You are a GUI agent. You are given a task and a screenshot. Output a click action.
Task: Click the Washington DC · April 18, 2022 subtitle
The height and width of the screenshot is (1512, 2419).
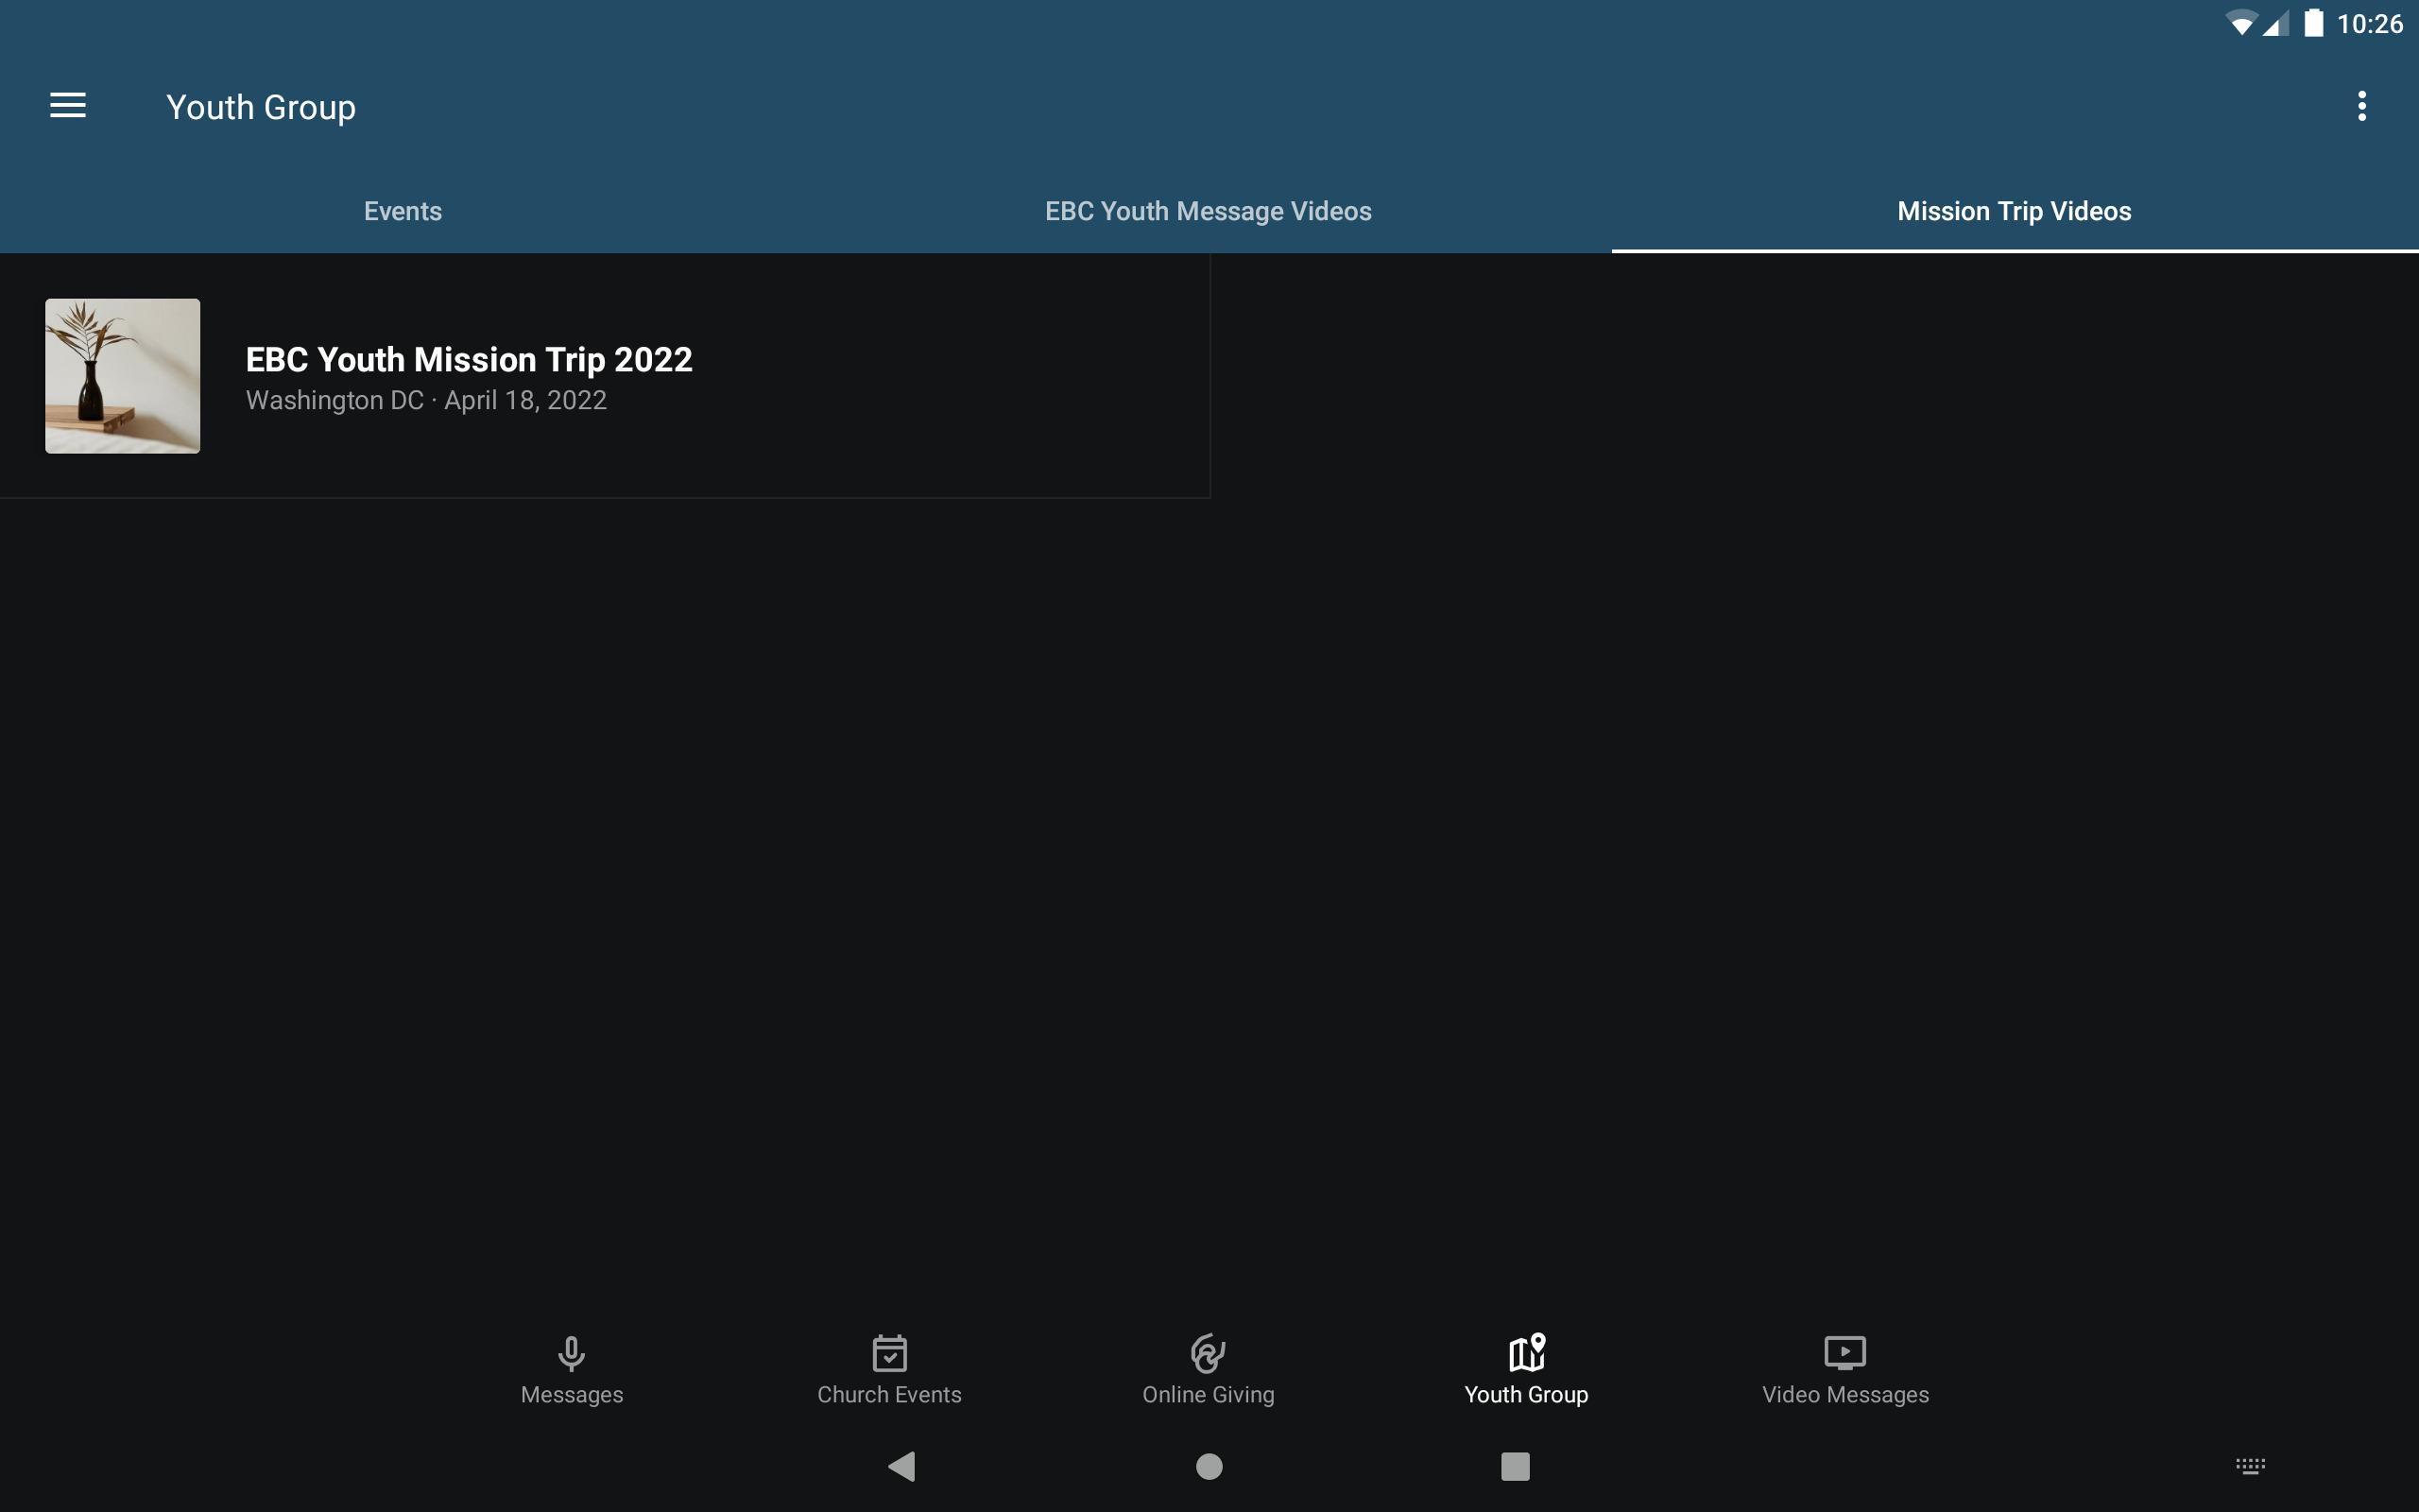(426, 400)
